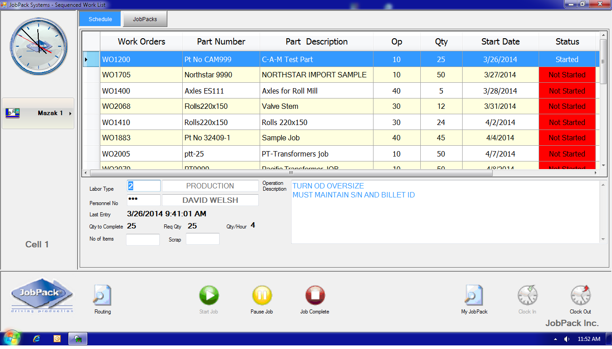Click the red Job Complete stop icon

pos(315,295)
